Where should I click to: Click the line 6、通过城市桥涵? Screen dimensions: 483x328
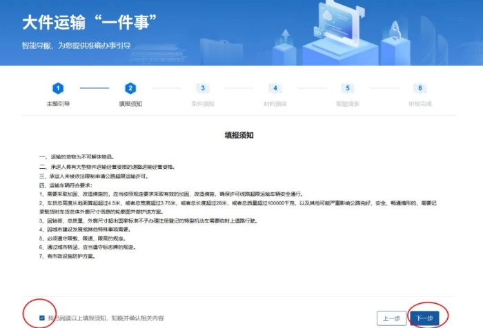[x=88, y=247]
